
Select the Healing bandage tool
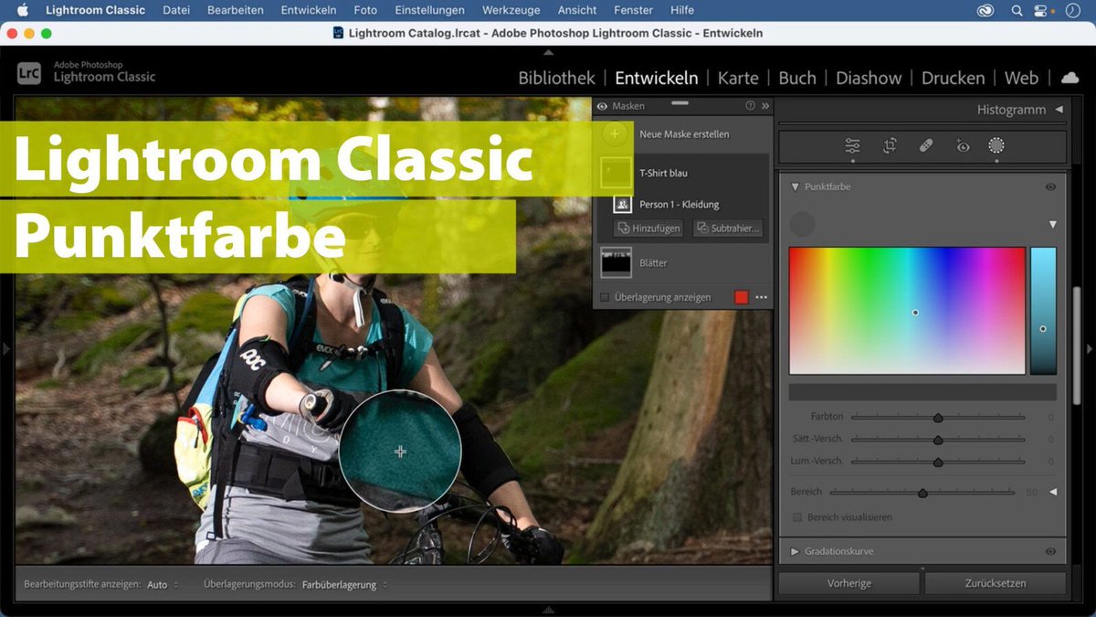pos(926,145)
